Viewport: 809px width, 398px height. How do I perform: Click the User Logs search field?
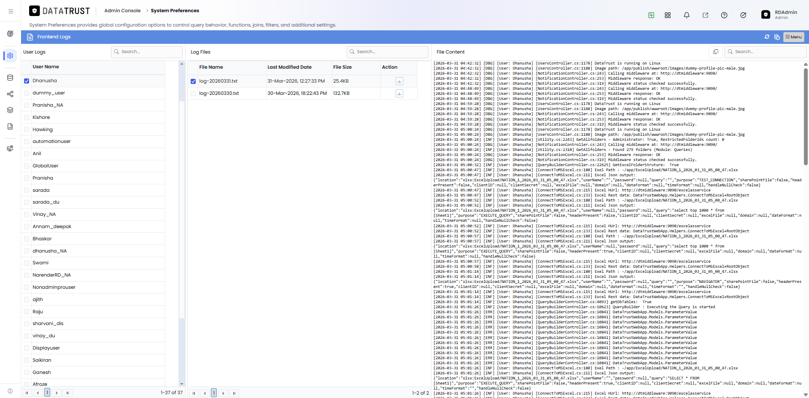tap(147, 52)
